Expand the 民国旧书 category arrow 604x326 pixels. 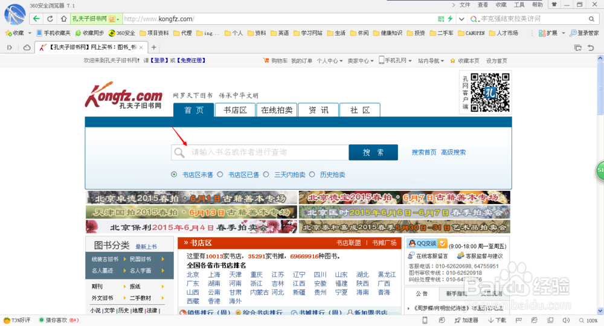(163, 259)
